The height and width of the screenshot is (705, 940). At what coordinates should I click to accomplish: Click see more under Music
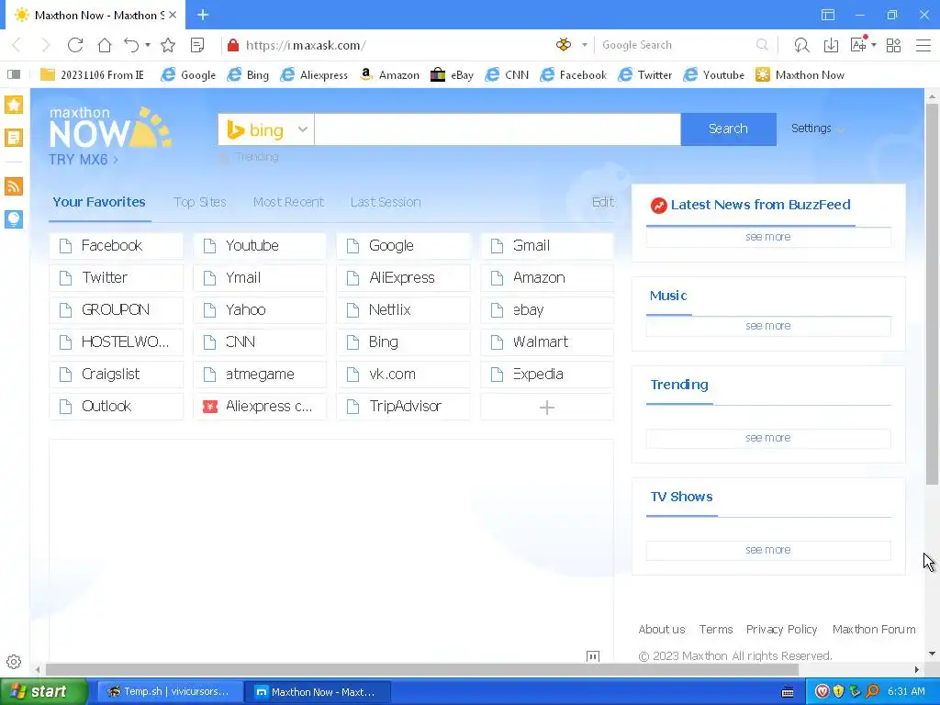pyautogui.click(x=768, y=326)
